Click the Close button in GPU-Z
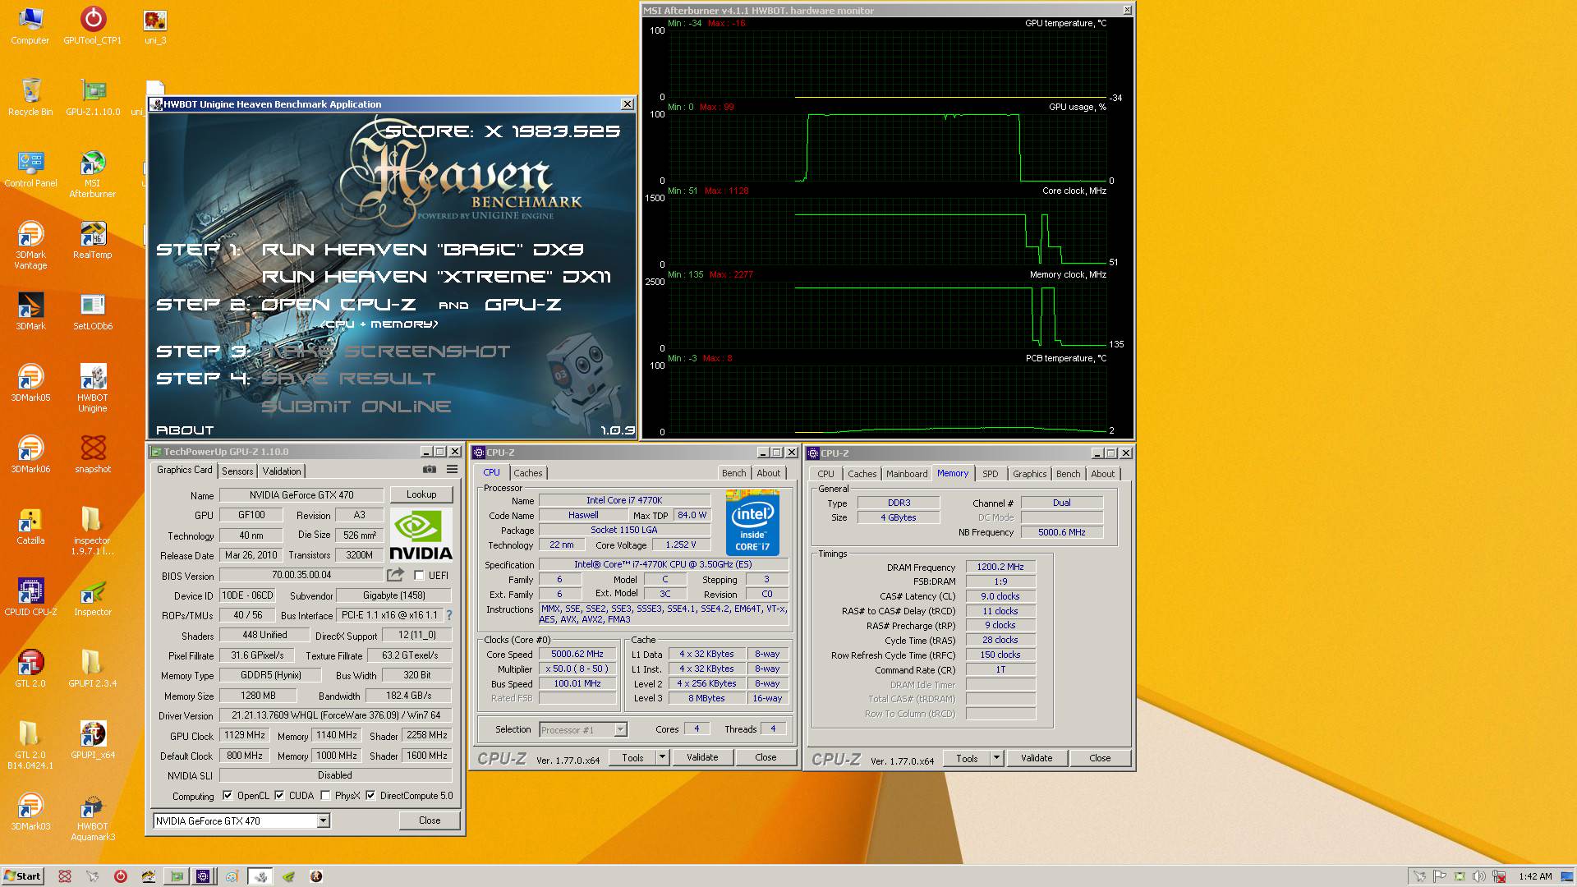The width and height of the screenshot is (1577, 887). (430, 820)
